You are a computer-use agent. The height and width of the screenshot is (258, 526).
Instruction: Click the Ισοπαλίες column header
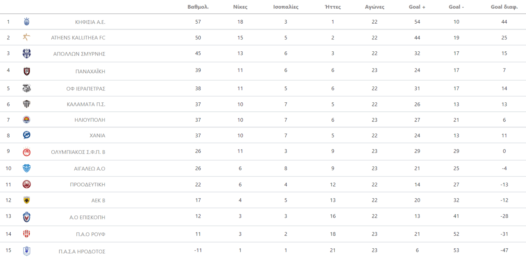[286, 7]
